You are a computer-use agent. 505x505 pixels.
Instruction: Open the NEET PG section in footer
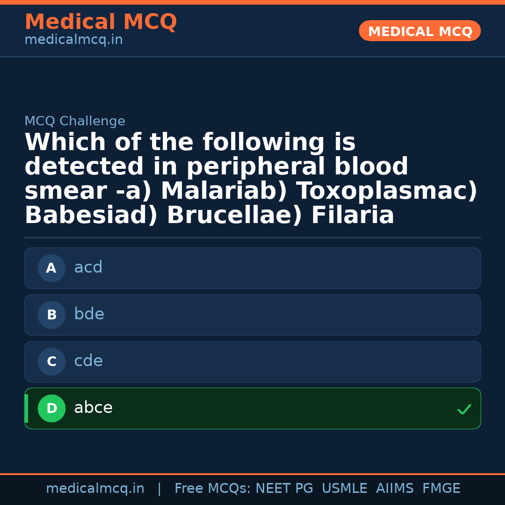pos(284,488)
